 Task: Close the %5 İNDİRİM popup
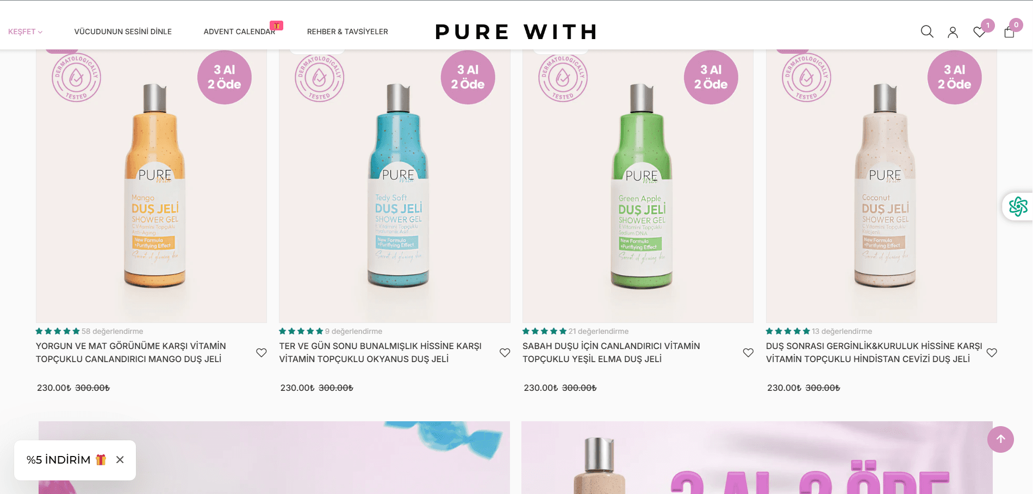(120, 460)
